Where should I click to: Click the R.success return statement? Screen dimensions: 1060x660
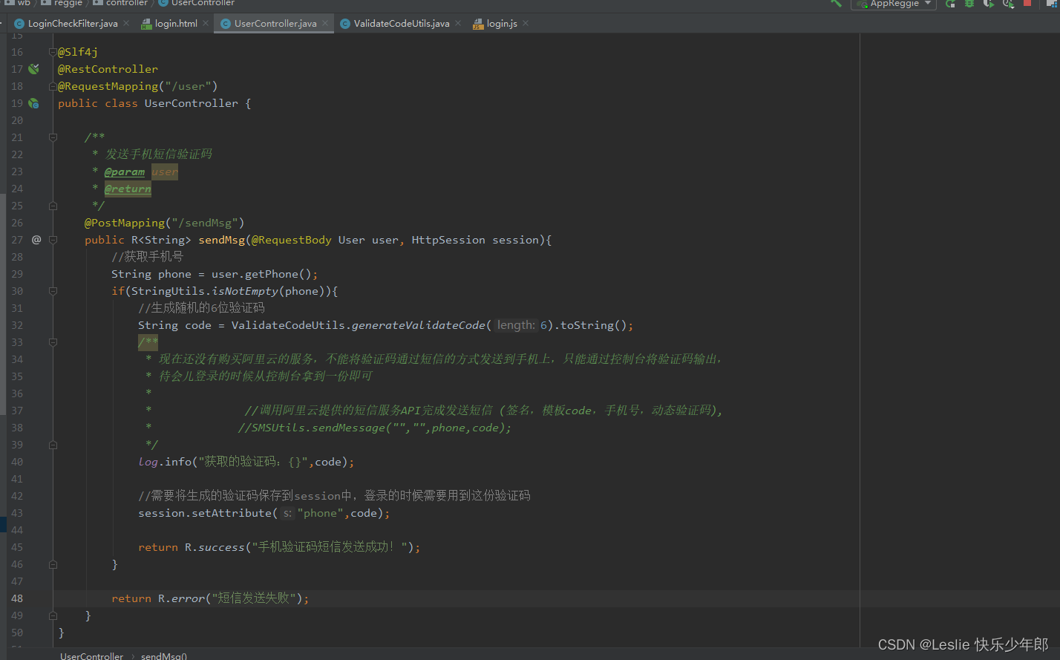pyautogui.click(x=279, y=547)
